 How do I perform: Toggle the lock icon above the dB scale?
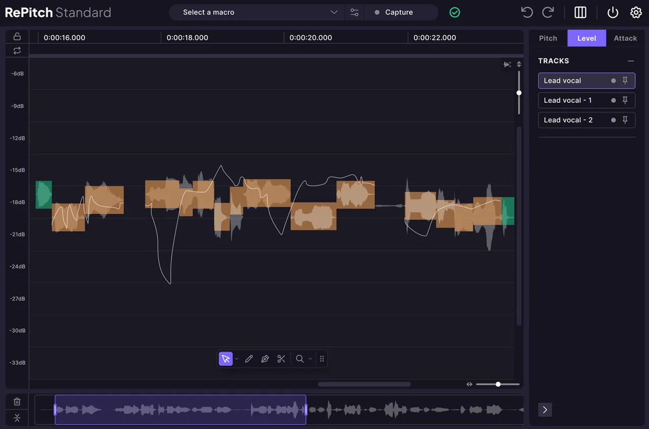tap(17, 36)
